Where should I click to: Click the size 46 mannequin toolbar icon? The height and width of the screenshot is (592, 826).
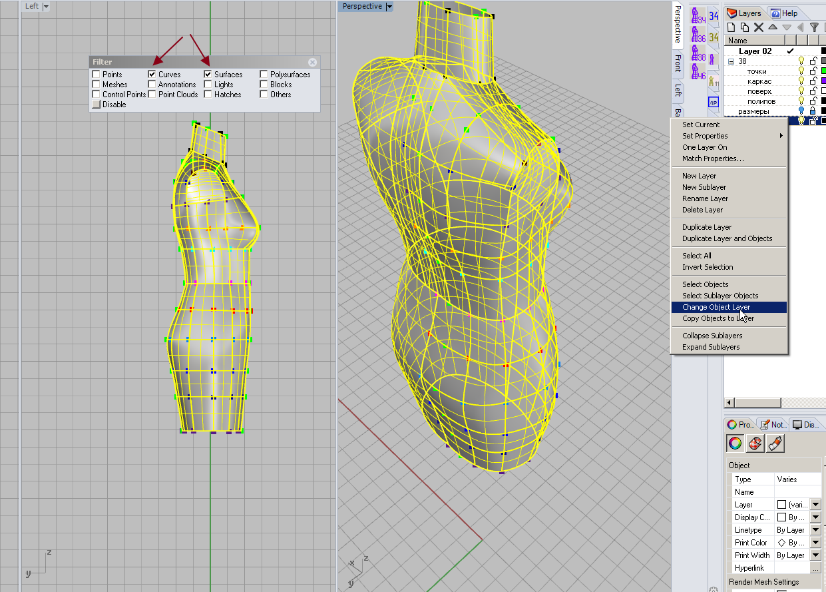click(698, 72)
